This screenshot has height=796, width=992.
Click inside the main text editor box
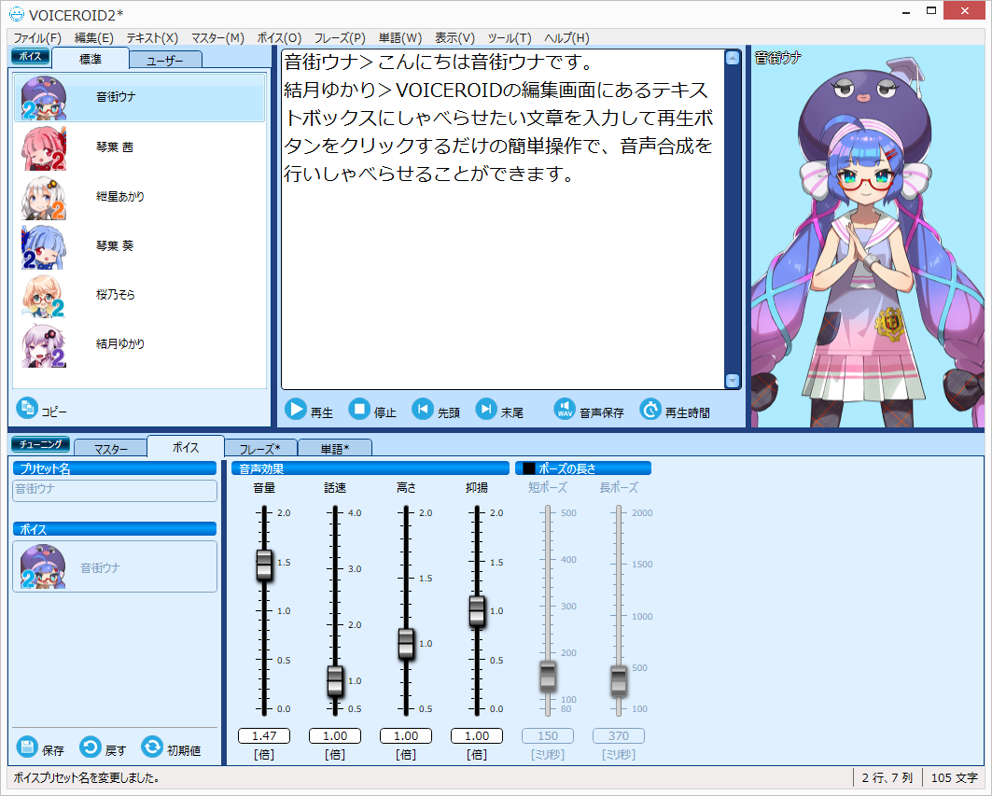tap(502, 219)
